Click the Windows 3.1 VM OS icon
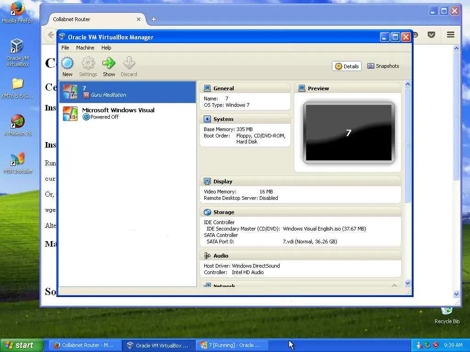 coord(70,114)
